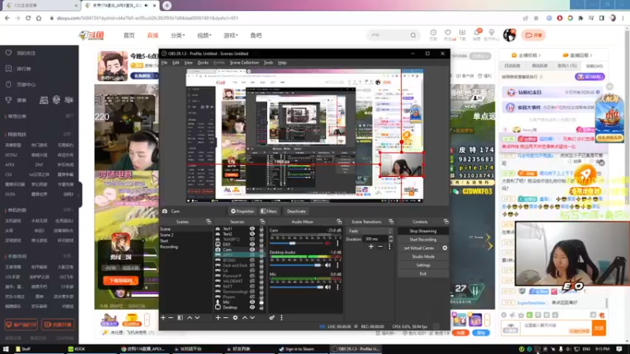Open scene filters icon in the Scenes toolbar
The width and height of the screenshot is (630, 354).
[180, 318]
